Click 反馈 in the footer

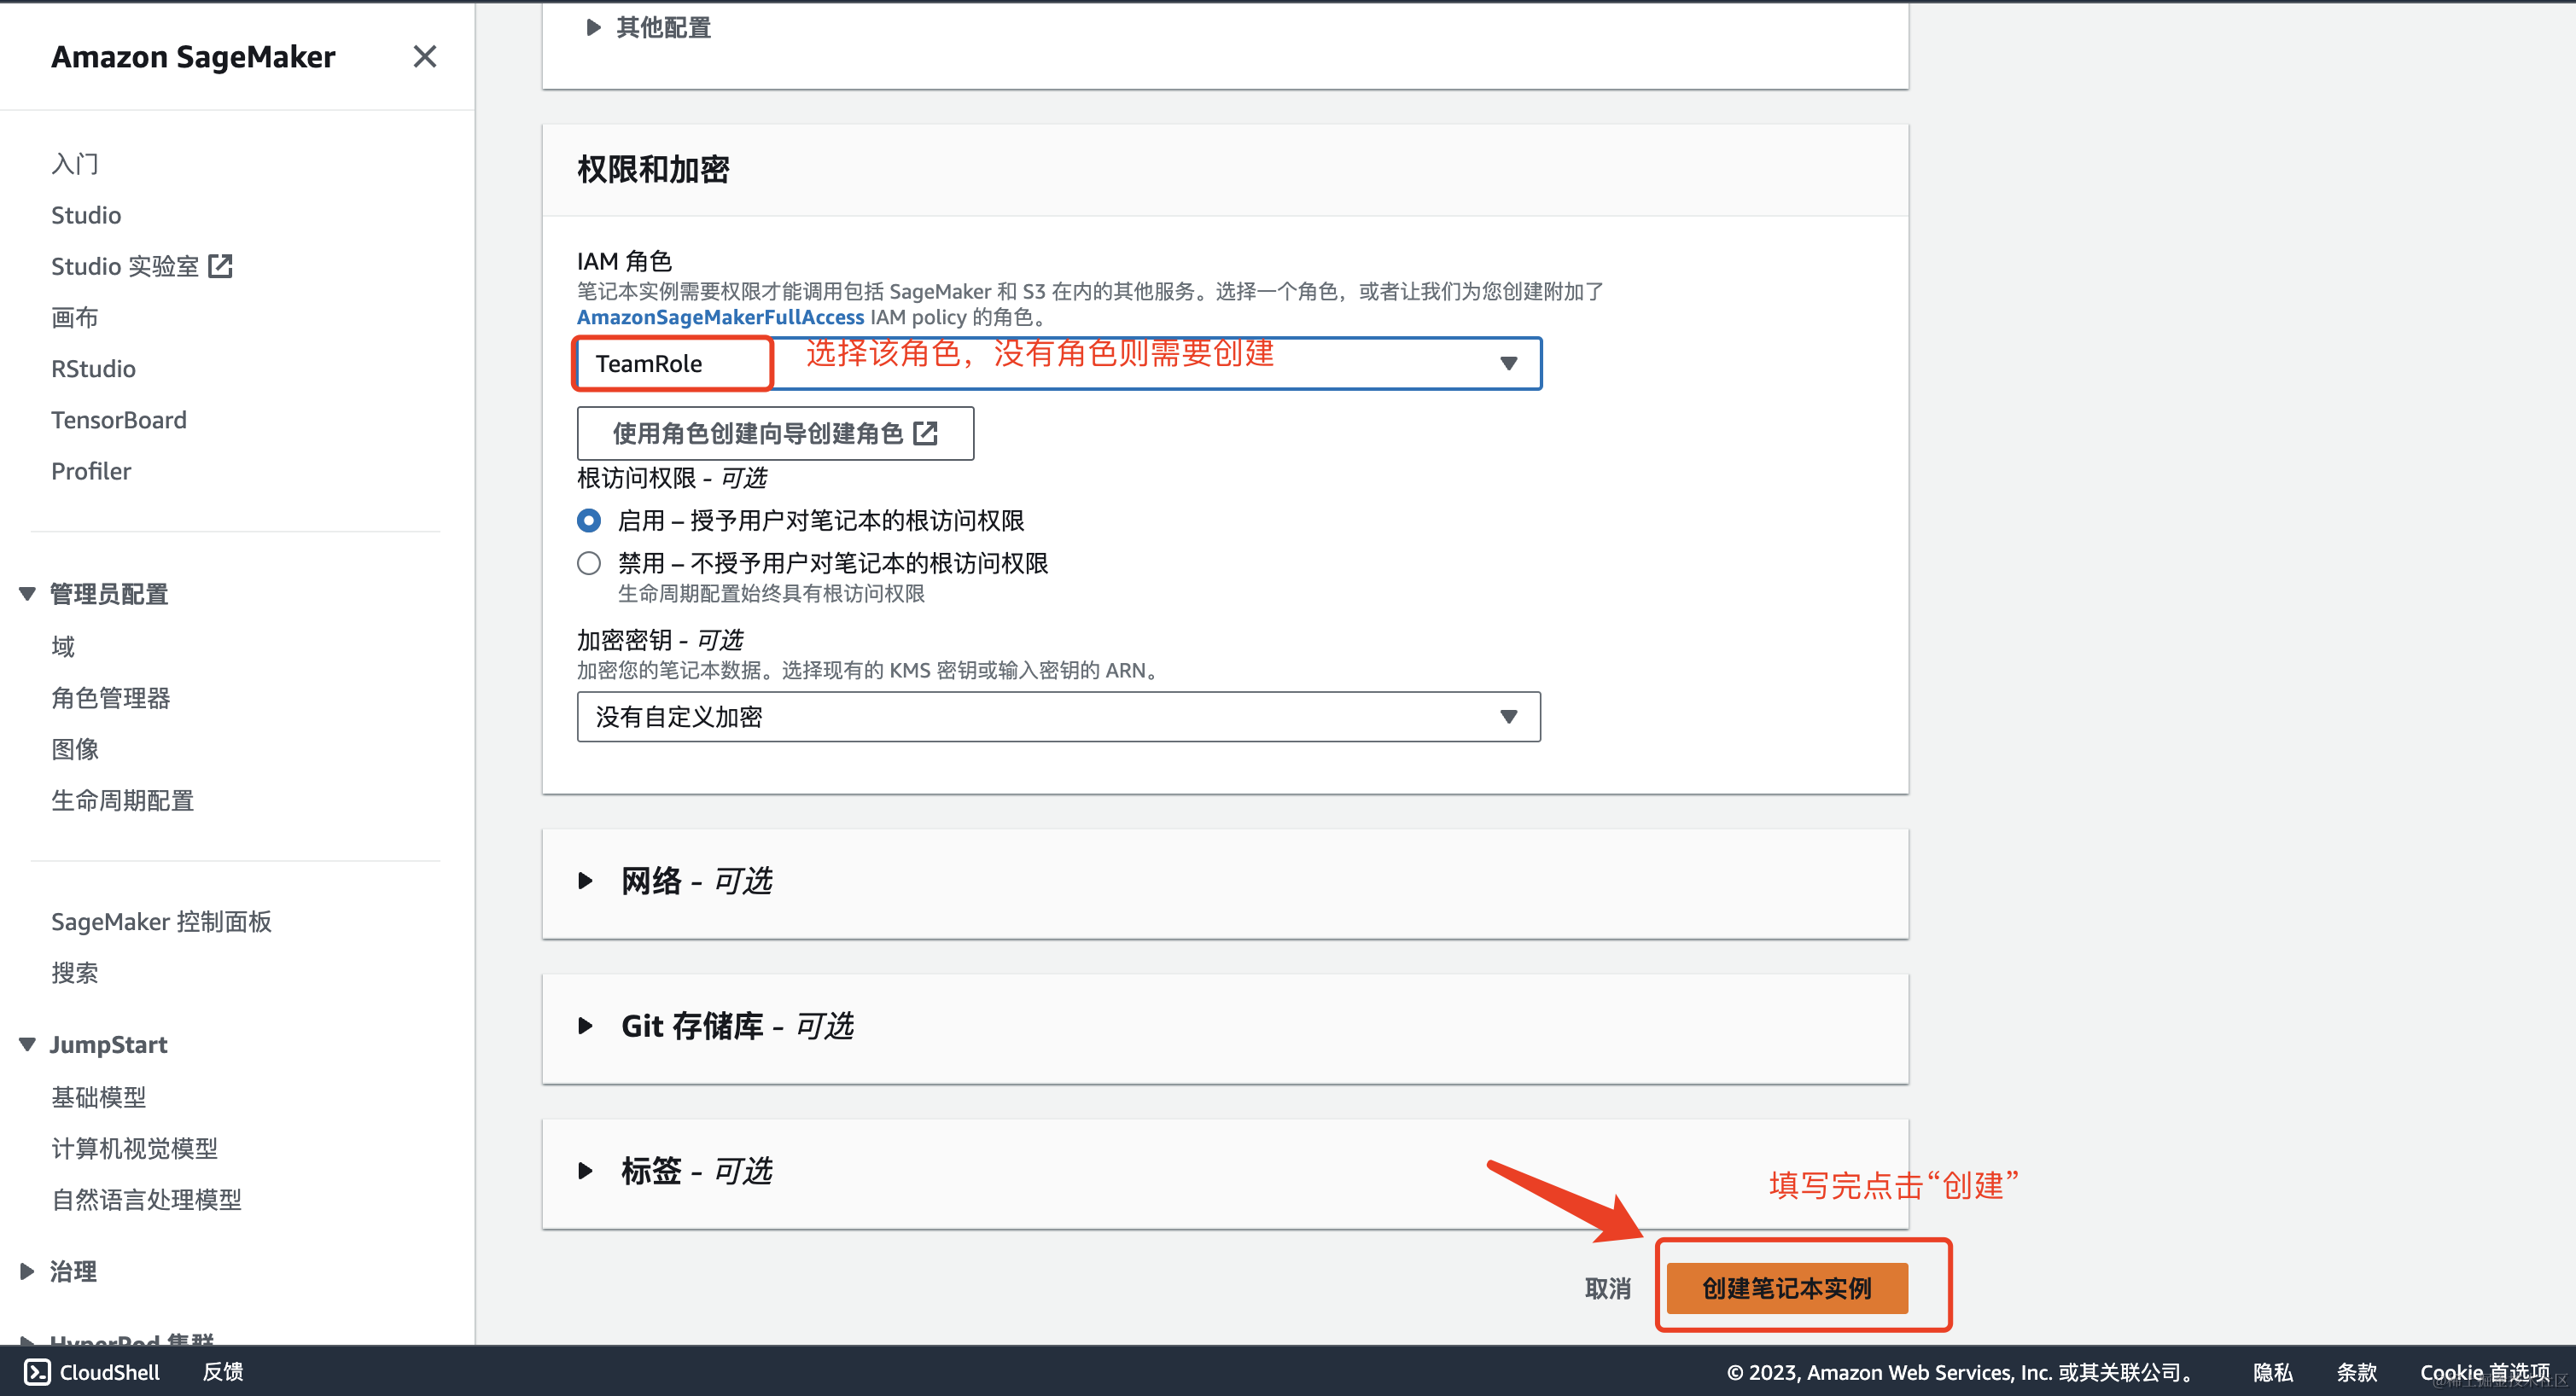[223, 1372]
